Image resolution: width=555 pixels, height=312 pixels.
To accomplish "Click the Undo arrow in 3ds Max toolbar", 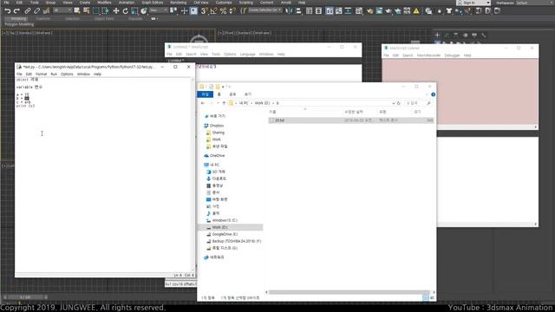I will pyautogui.click(x=7, y=11).
